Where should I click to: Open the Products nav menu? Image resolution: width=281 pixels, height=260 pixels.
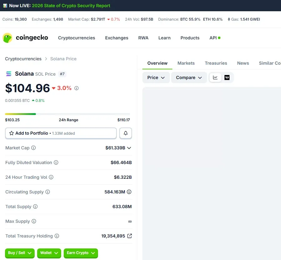pyautogui.click(x=190, y=38)
